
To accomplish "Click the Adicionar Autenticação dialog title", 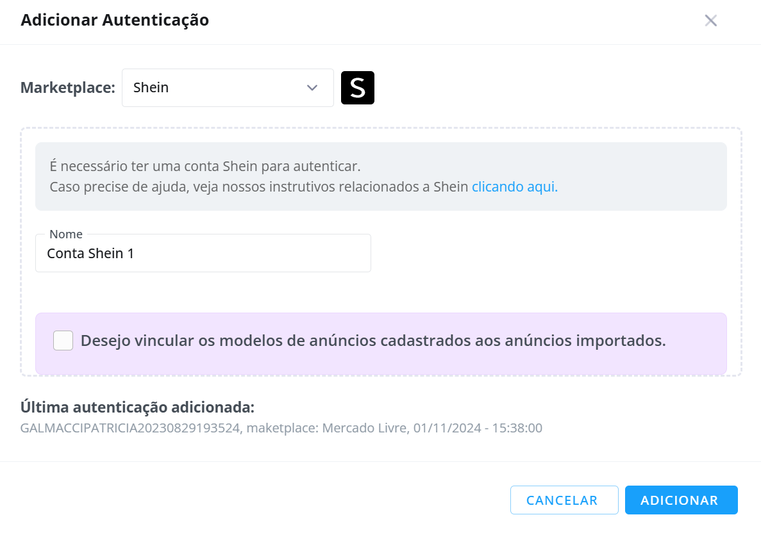I will (x=115, y=20).
